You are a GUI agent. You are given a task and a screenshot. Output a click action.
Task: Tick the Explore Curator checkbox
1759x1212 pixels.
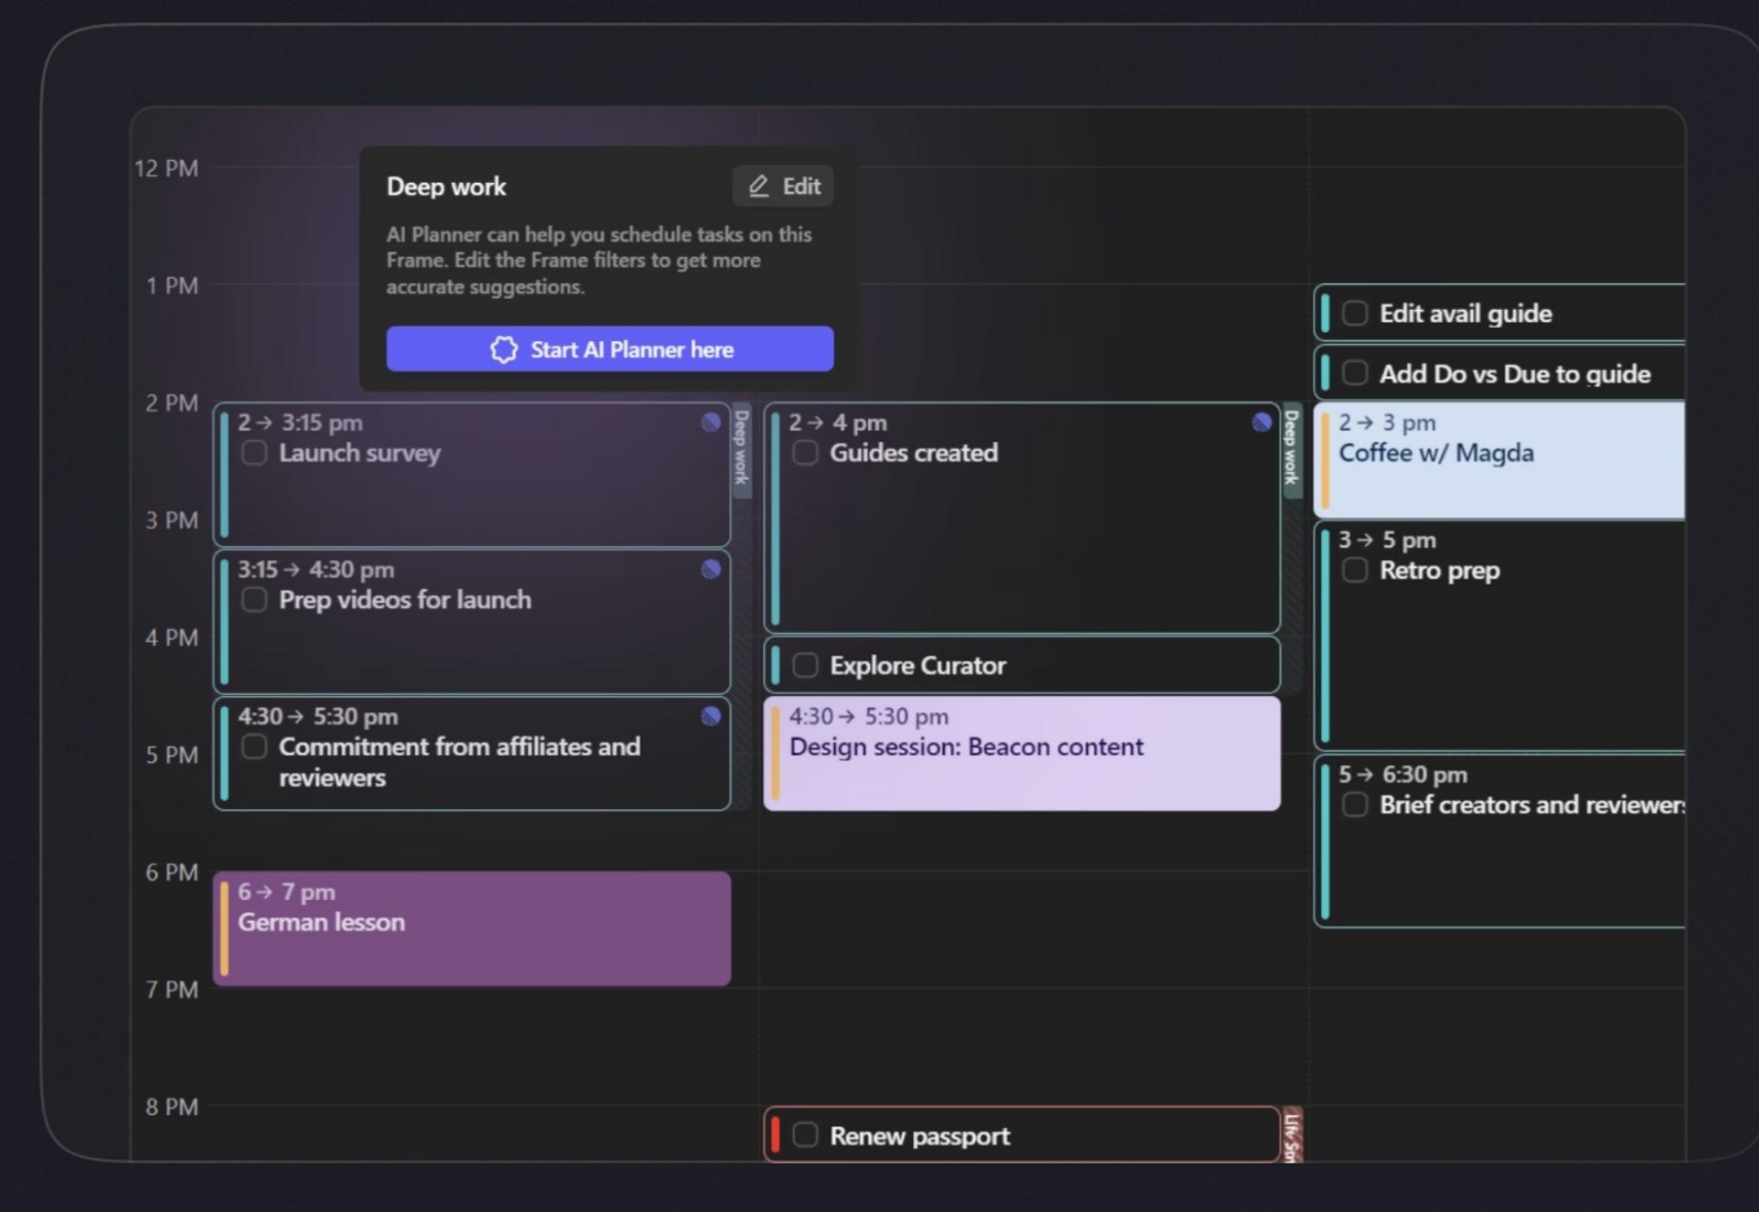coord(805,665)
